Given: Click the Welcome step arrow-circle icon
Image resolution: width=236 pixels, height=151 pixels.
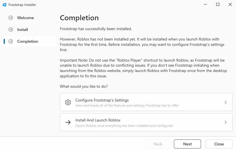Looking at the screenshot, I should [x=11, y=18].
